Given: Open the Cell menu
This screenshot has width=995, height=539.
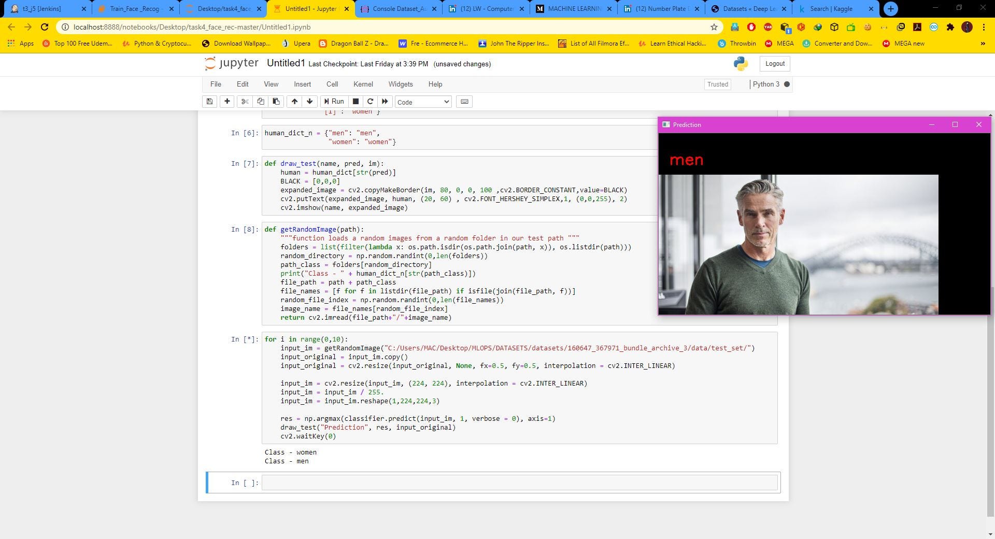Looking at the screenshot, I should tap(332, 84).
